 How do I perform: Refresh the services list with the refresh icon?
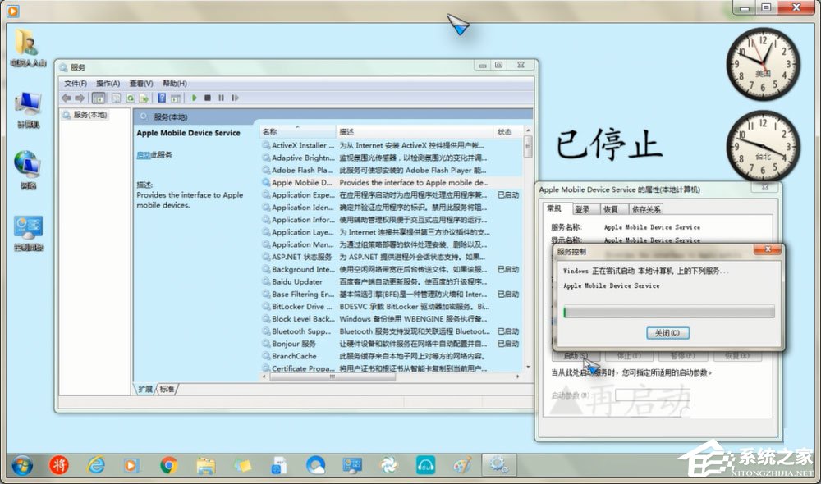pos(131,98)
